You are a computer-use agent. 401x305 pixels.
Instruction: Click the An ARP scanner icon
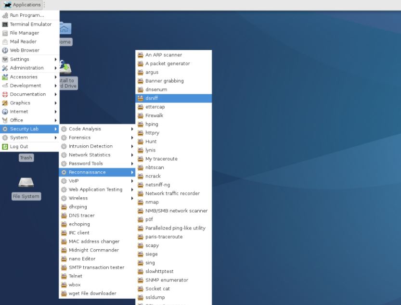point(141,55)
